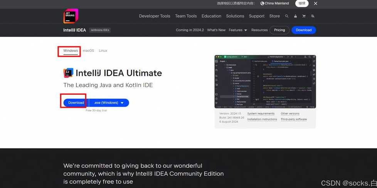377x188 pixels.
Task: Click the blue Download button under Ultimate
Action: [76, 102]
